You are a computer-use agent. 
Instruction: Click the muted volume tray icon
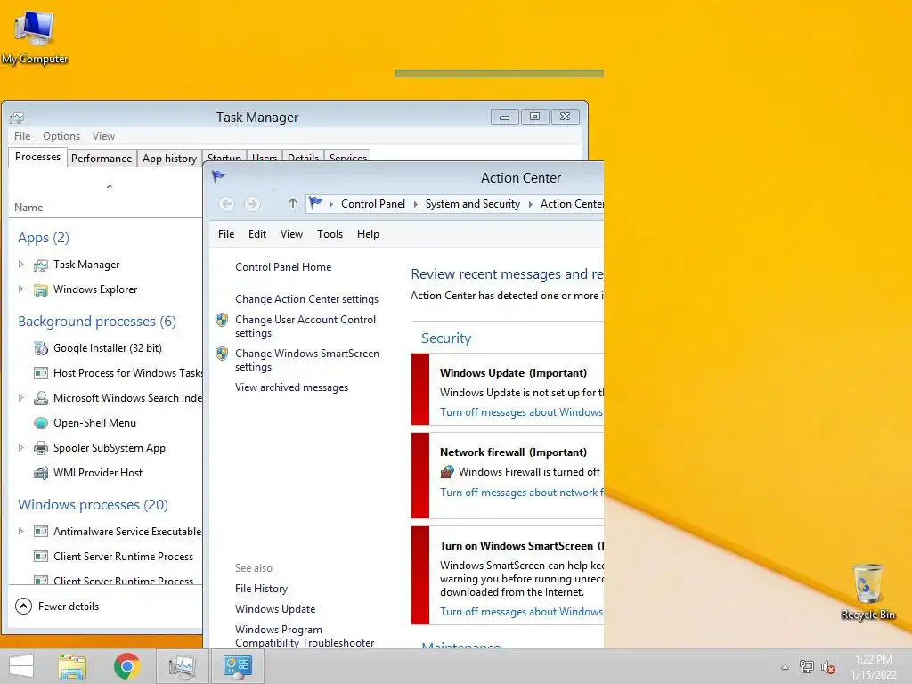coord(827,667)
